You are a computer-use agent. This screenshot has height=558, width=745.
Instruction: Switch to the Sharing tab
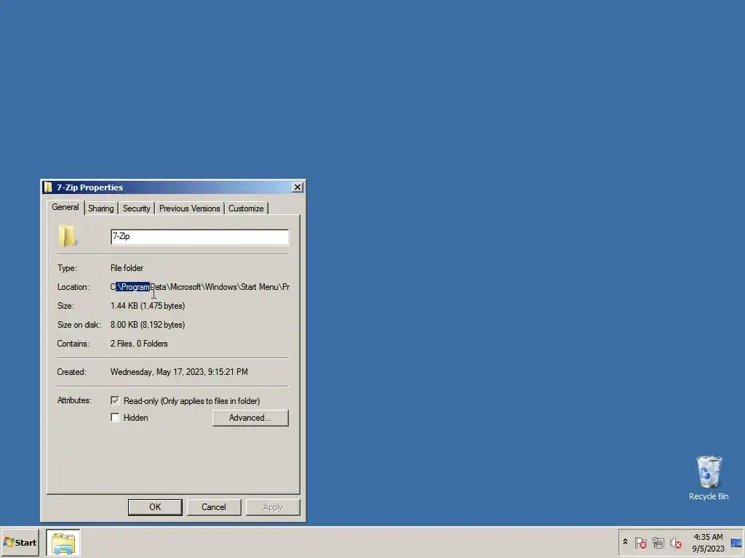point(100,209)
